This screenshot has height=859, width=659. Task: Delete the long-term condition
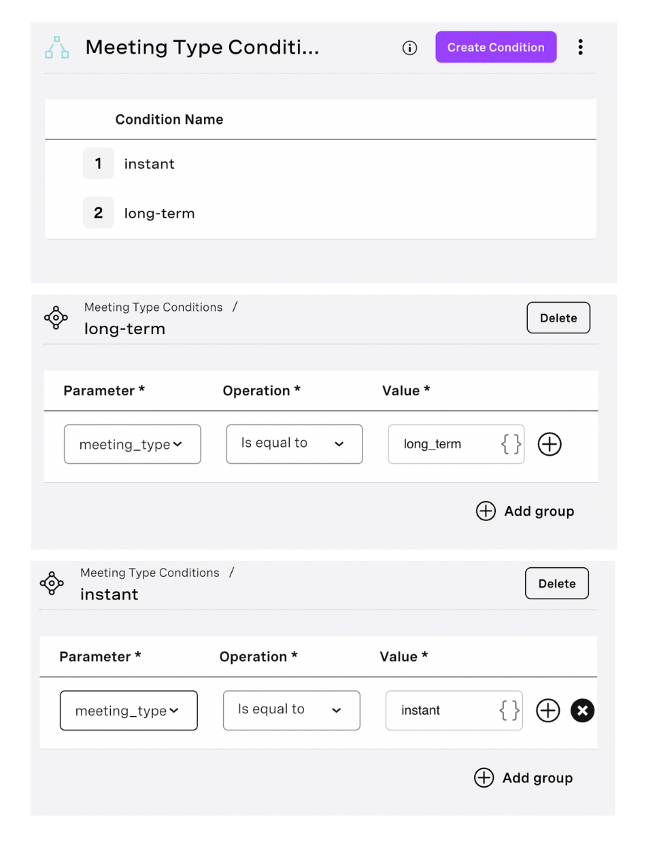click(x=558, y=318)
